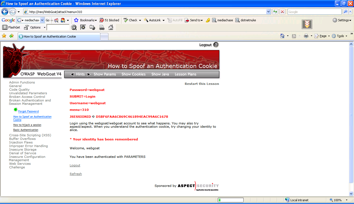
Task: Click in the Google search box
Action: point(314,12)
